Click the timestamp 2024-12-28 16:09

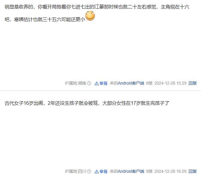pyautogui.click(x=170, y=171)
